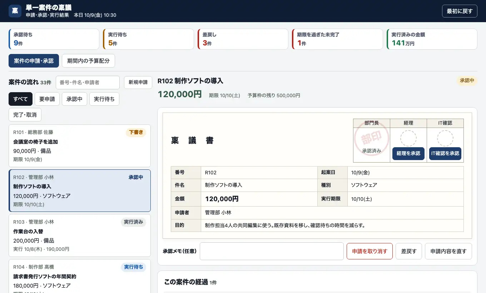Screen dimensions: 486x293
Task: Open the 実行待ち 5件 summary card
Action: [148, 39]
